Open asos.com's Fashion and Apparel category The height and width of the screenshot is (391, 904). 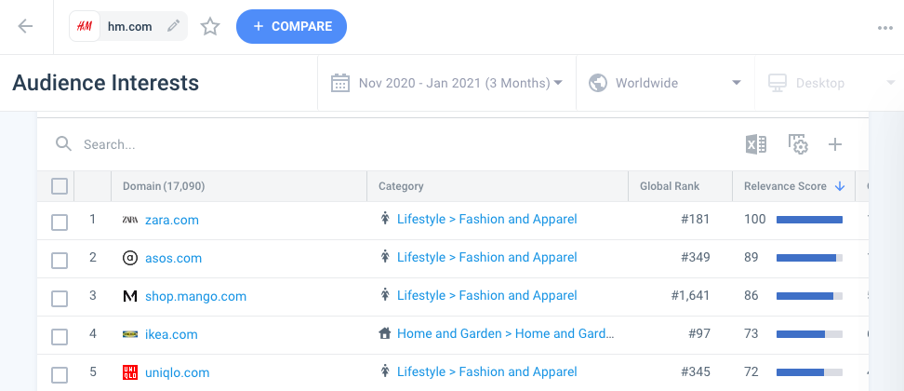(487, 257)
